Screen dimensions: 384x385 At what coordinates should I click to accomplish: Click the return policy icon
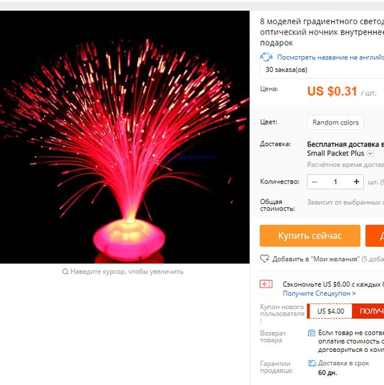(311, 333)
